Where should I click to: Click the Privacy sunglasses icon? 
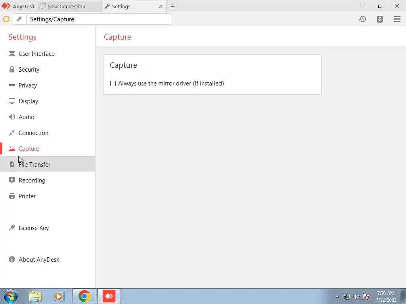(x=11, y=85)
